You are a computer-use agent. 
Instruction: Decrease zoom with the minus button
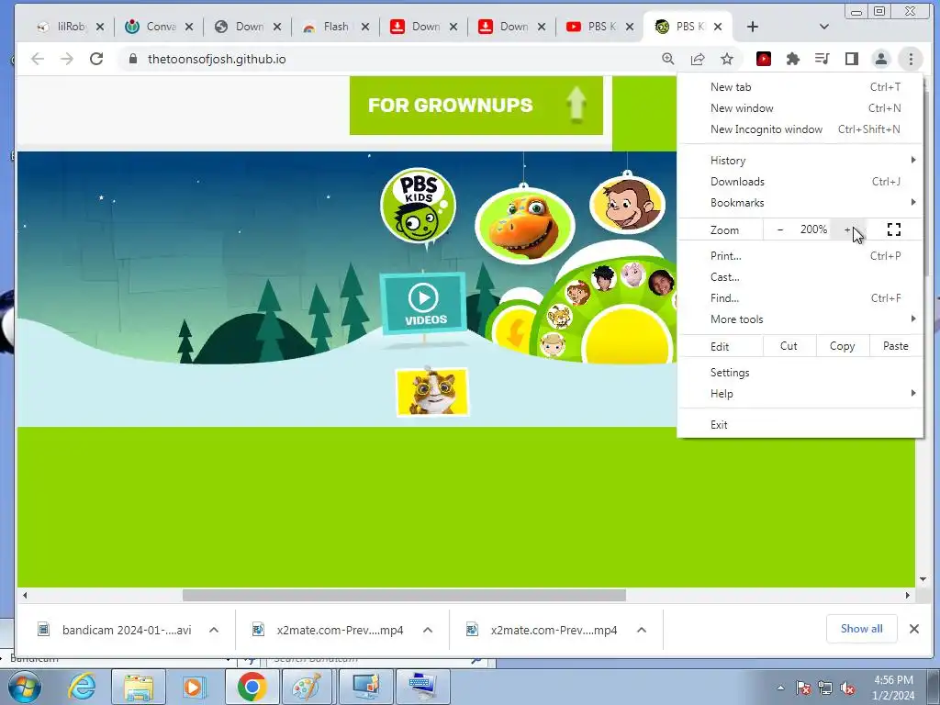780,229
